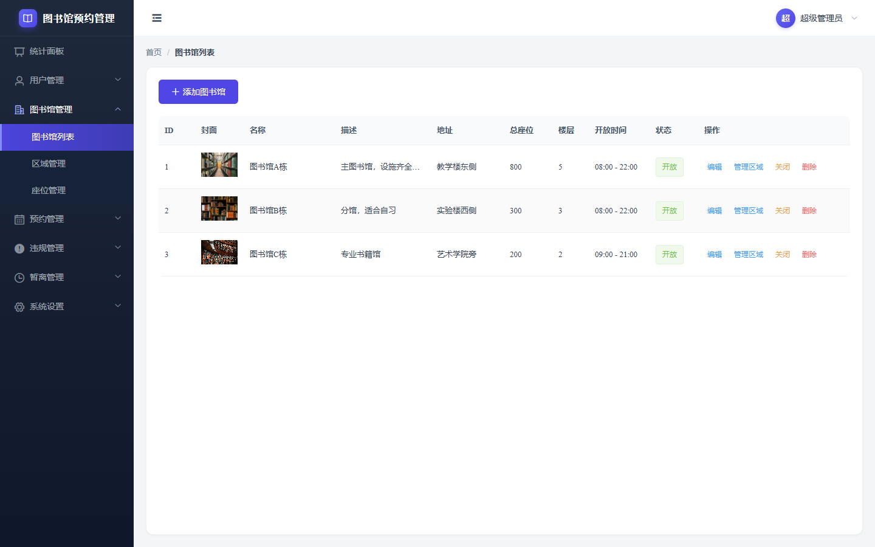Viewport: 875px width, 547px height.
Task: Close 图书馆B栋 with 关闭 link
Action: pyautogui.click(x=783, y=211)
